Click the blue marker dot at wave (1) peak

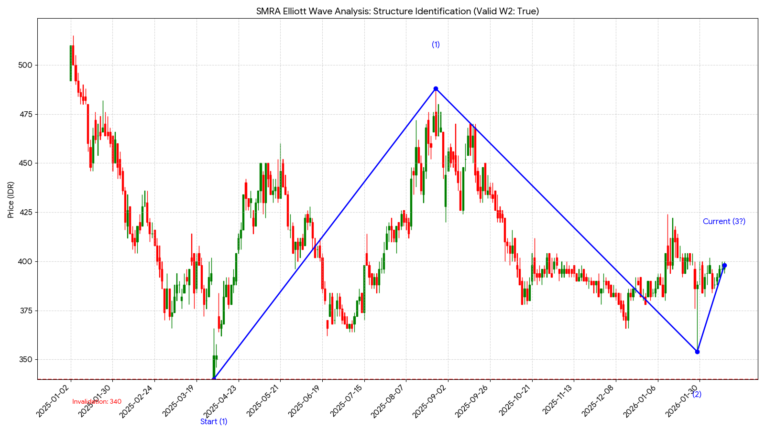click(436, 89)
